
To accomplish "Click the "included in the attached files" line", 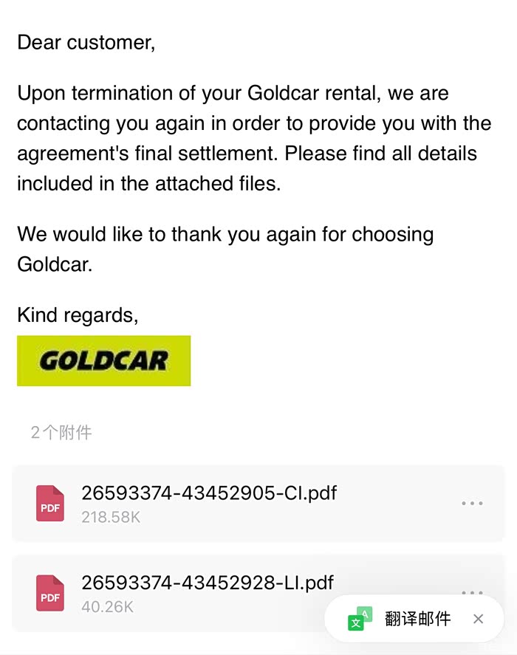I will (148, 183).
